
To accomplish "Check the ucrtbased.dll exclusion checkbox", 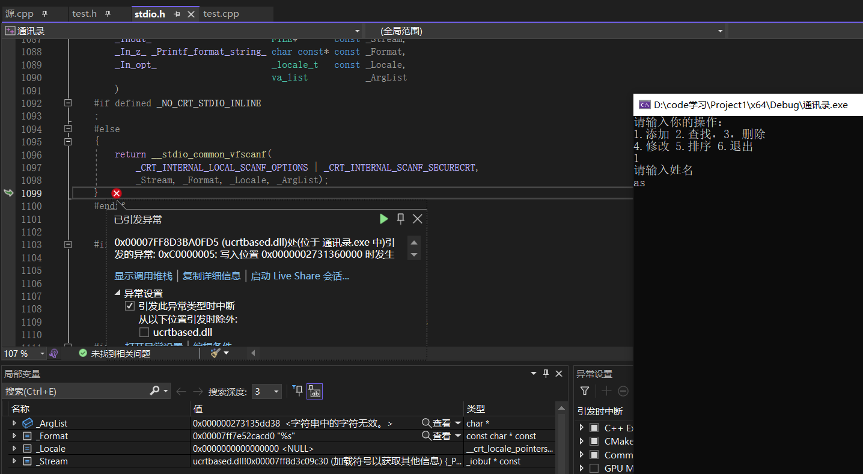I will (x=144, y=332).
